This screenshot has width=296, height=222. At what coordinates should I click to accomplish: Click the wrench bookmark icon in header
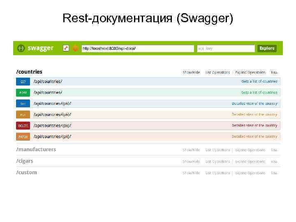click(66, 49)
